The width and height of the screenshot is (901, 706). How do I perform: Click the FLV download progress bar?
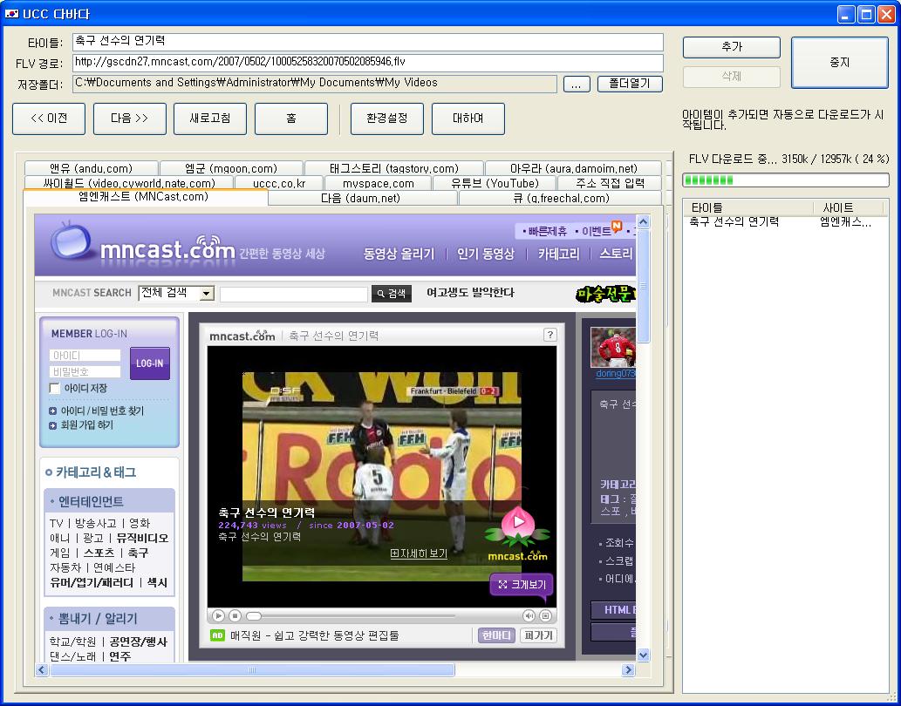click(786, 180)
